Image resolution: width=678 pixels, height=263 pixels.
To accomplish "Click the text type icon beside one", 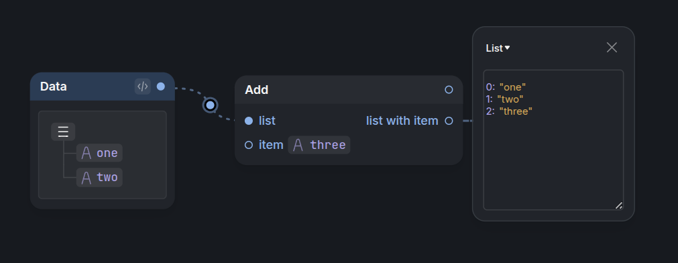I will click(87, 153).
